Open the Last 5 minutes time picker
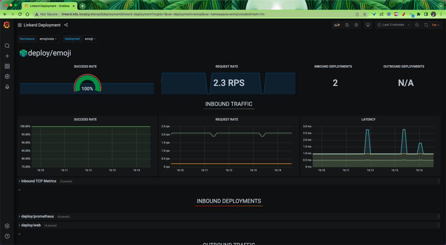Screen dimensions: 446x245 coord(394,25)
